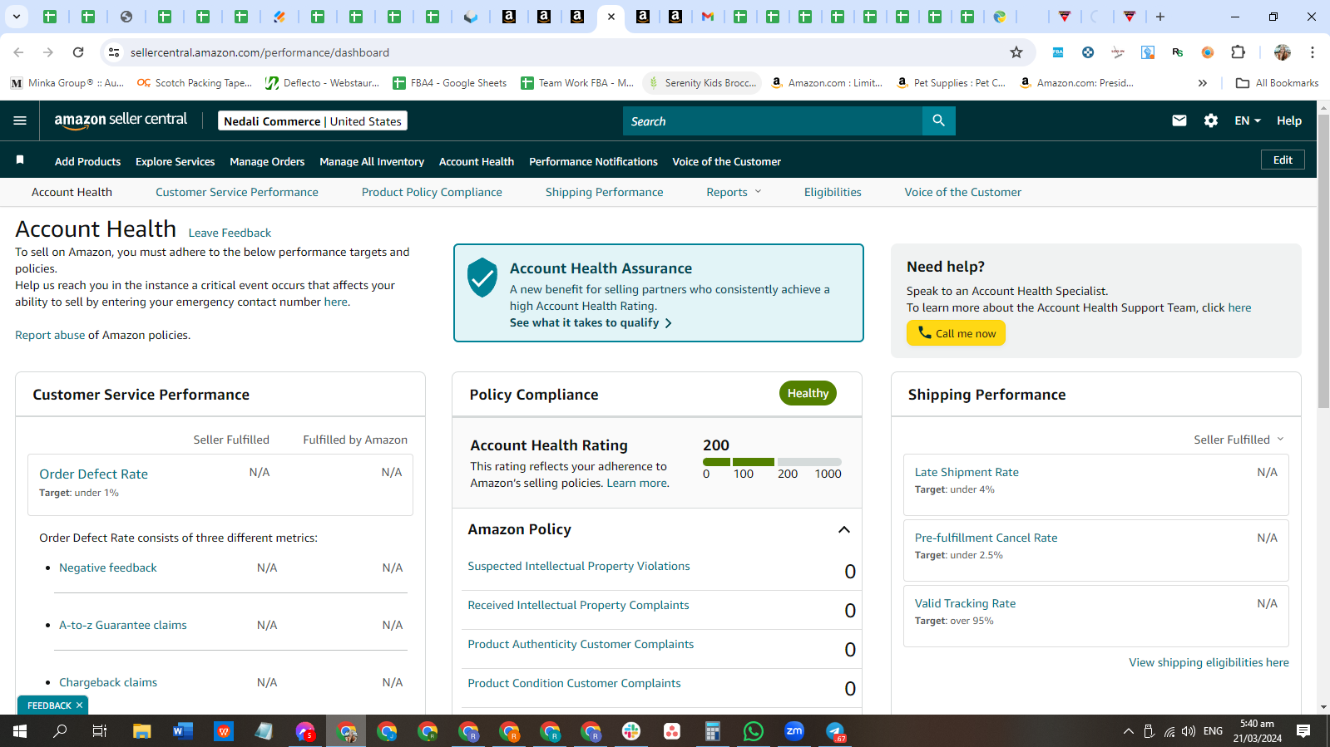Open the Seller Central hamburger menu
The image size is (1330, 747).
tap(20, 120)
